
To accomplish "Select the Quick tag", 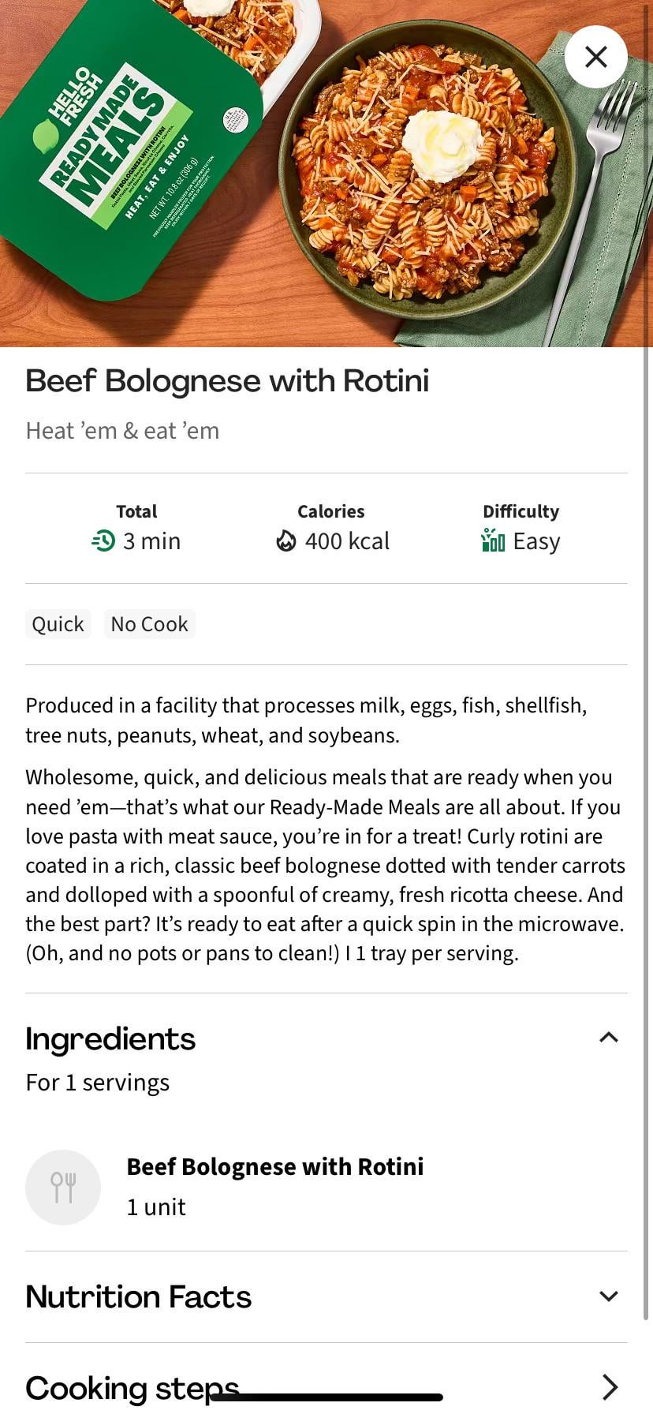I will 58,624.
